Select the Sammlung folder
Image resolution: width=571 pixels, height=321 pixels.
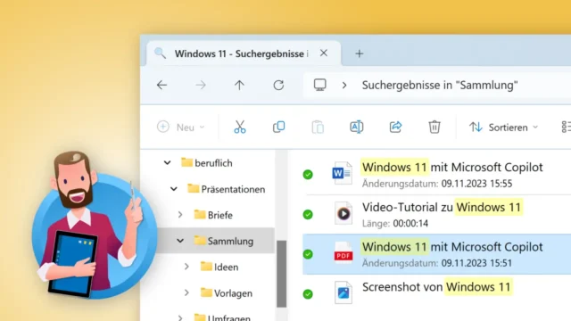pos(224,241)
